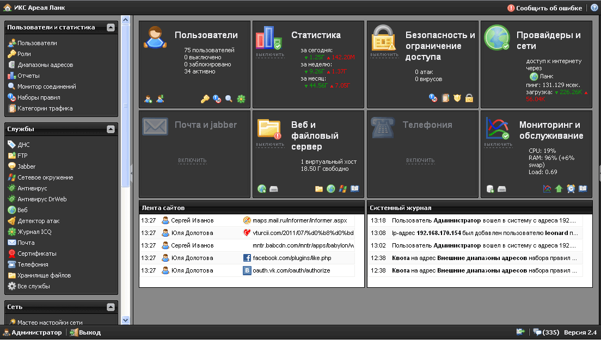Open the help question mark icon
Screen dimensions: 601x340
click(594, 8)
